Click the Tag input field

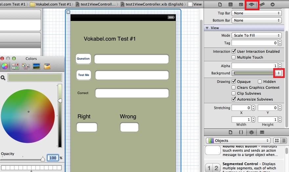(x=255, y=43)
